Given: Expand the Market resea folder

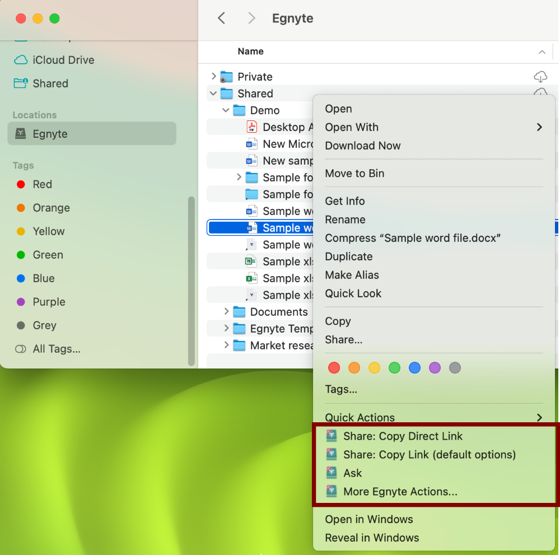Looking at the screenshot, I should coord(226,344).
